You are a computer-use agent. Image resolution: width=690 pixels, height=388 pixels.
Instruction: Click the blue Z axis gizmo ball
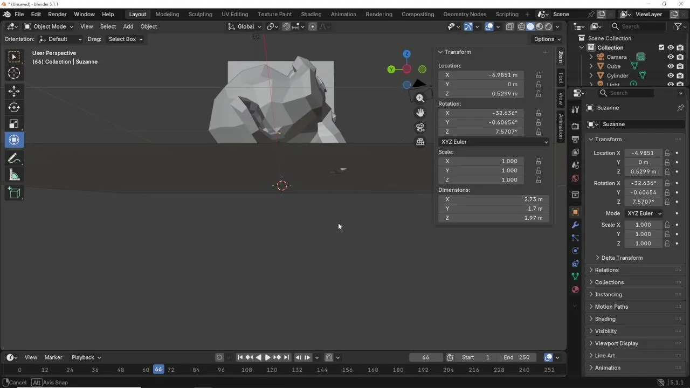(x=407, y=54)
